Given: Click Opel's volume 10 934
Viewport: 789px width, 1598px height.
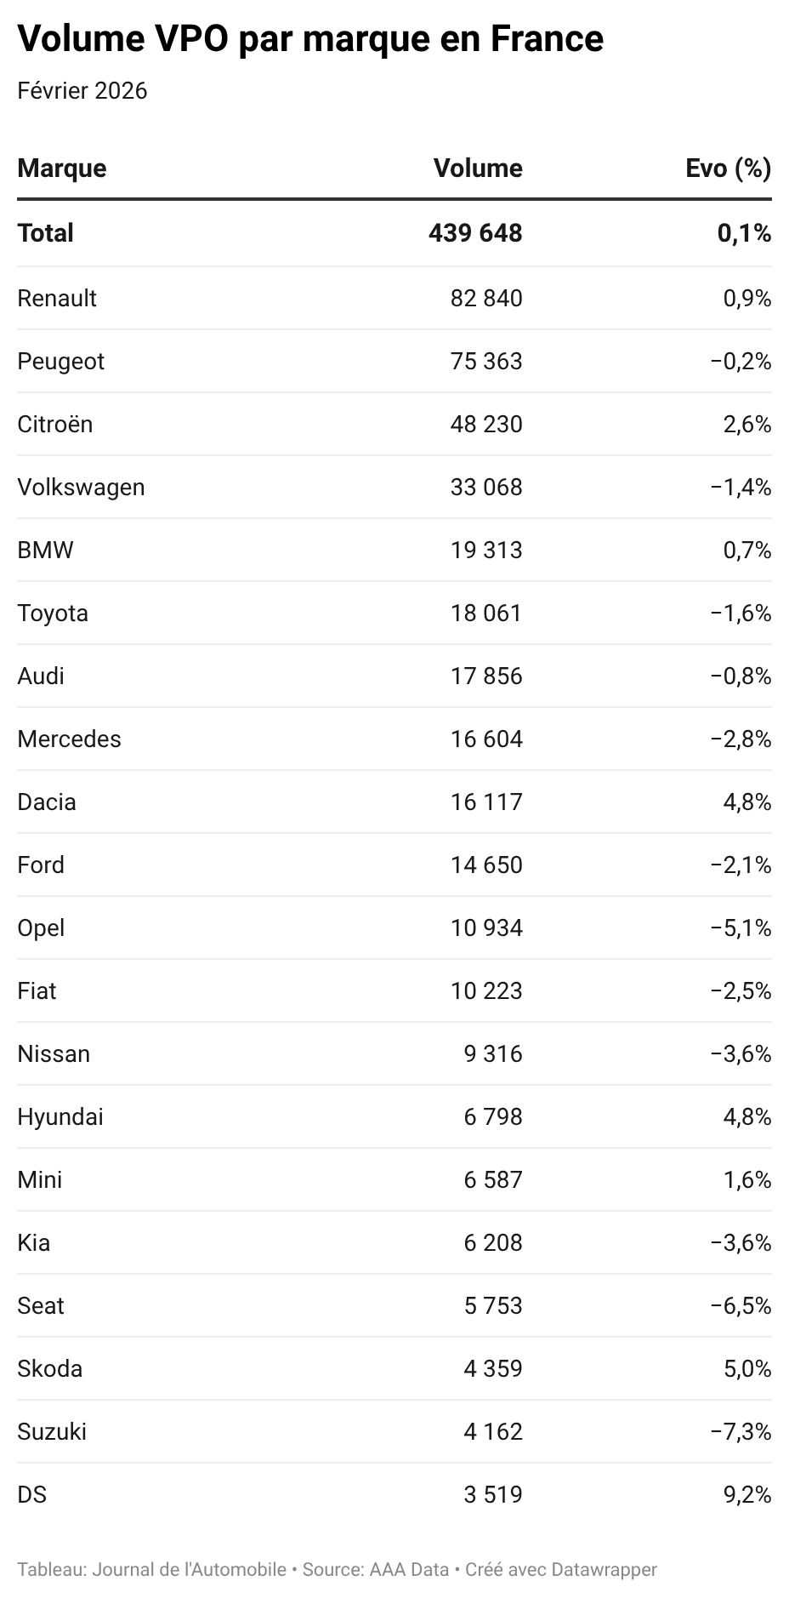Looking at the screenshot, I should (486, 928).
